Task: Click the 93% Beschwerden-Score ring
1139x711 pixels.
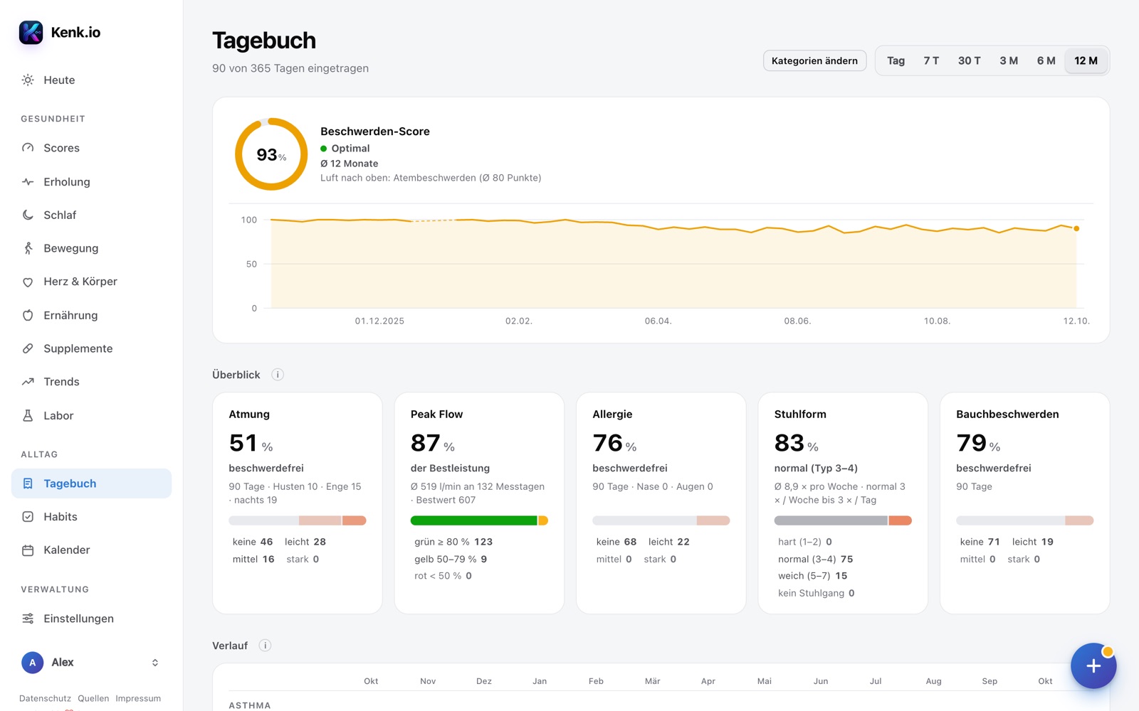Action: point(271,154)
